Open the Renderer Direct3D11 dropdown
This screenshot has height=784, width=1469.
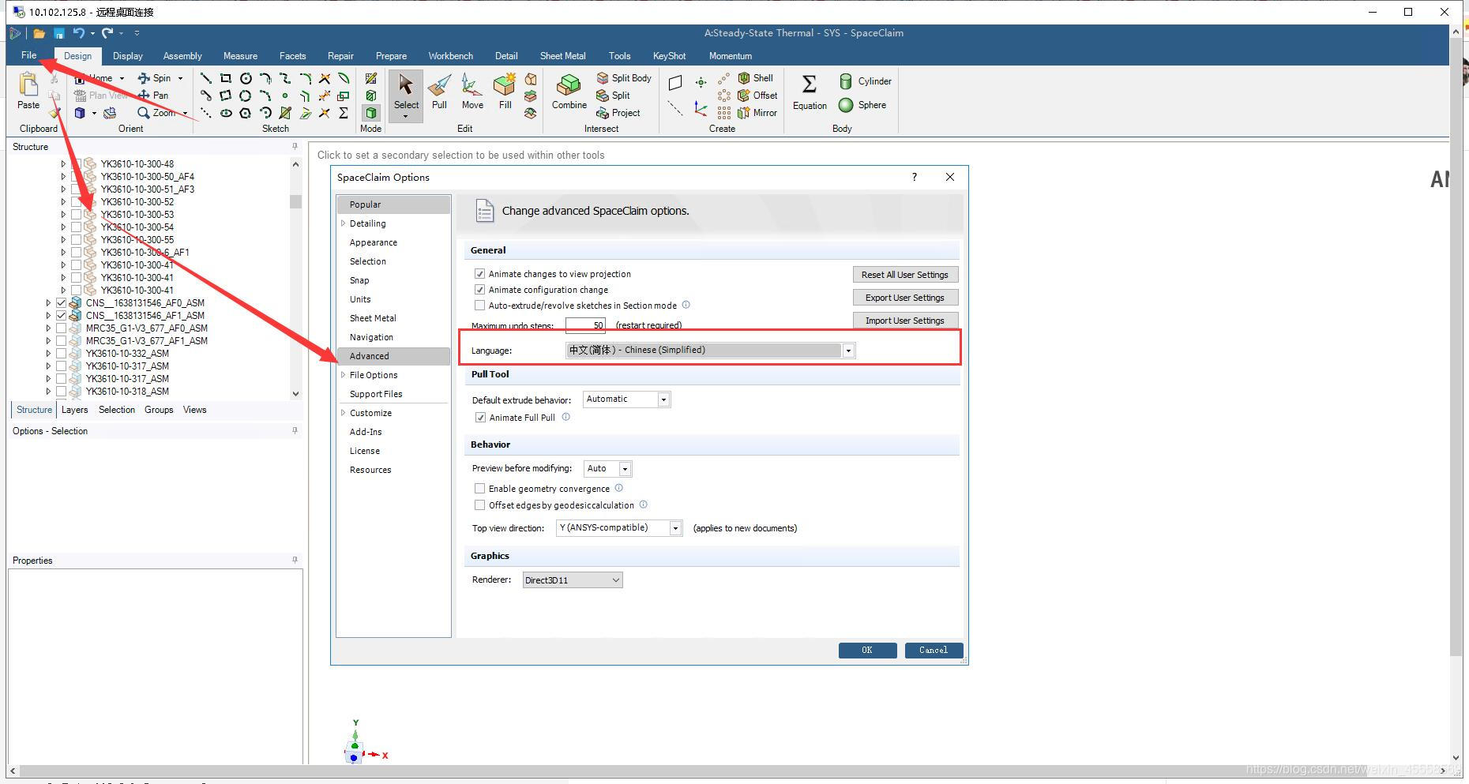tap(573, 580)
